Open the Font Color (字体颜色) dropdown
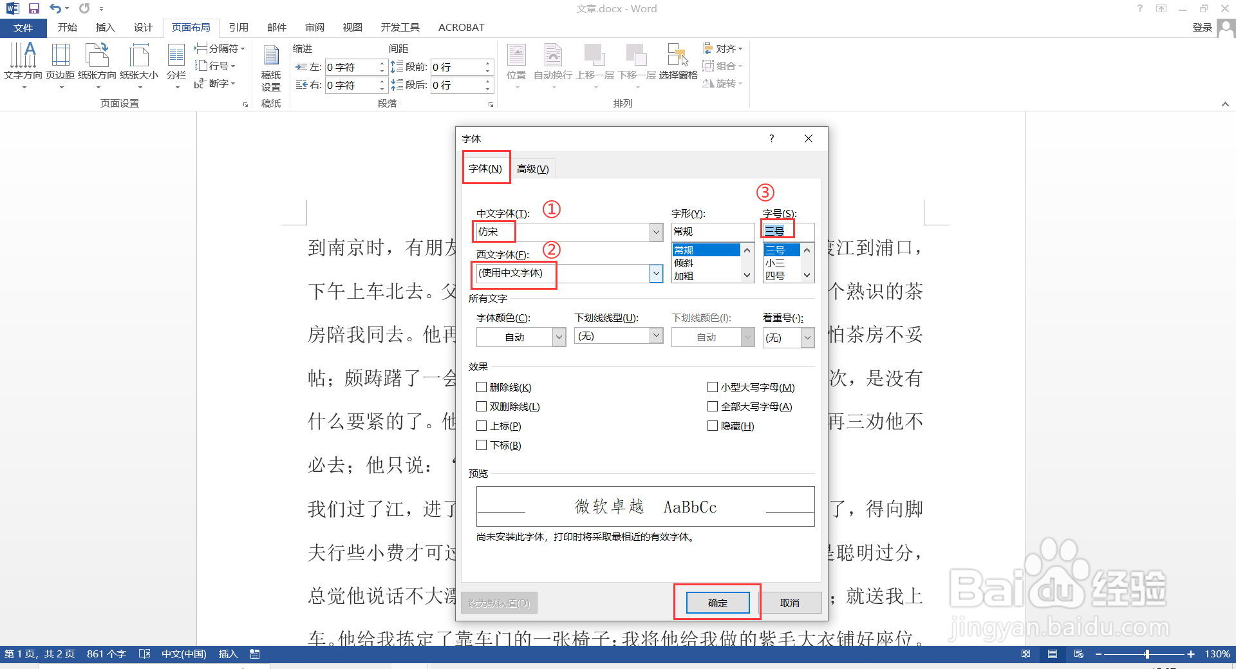Screen dimensions: 1236x669 point(559,337)
